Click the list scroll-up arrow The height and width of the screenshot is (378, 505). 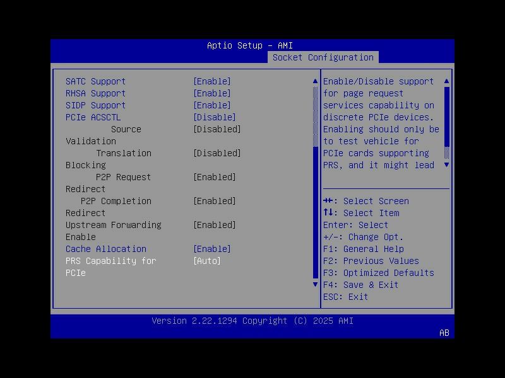coord(314,81)
